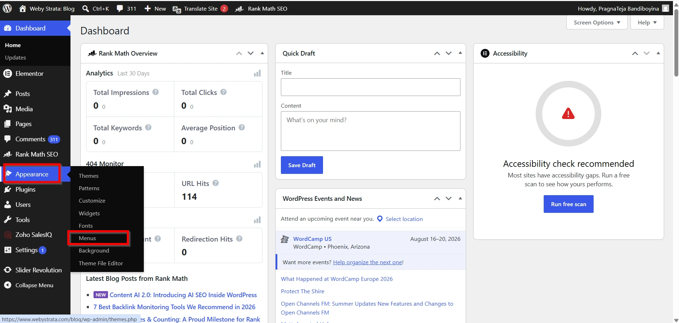Open What Happened at WordCamp Europe 2026

(x=337, y=279)
